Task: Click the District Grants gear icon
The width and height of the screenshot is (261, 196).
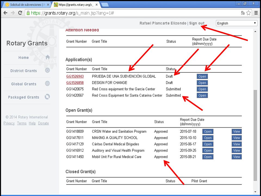Action: point(47,70)
